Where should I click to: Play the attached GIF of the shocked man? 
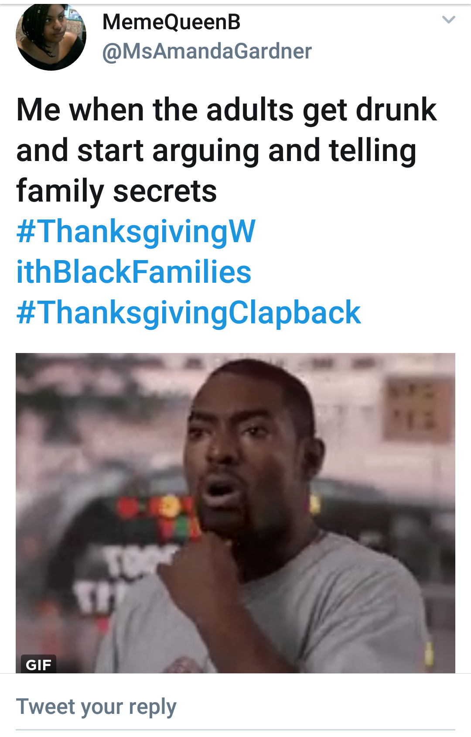[x=235, y=513]
